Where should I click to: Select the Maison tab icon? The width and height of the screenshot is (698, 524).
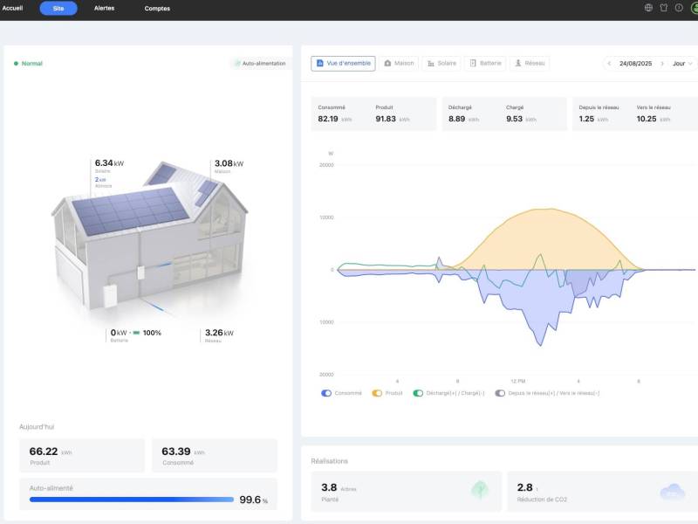[x=387, y=63]
